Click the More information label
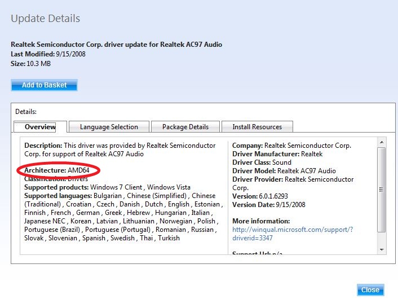 261,221
